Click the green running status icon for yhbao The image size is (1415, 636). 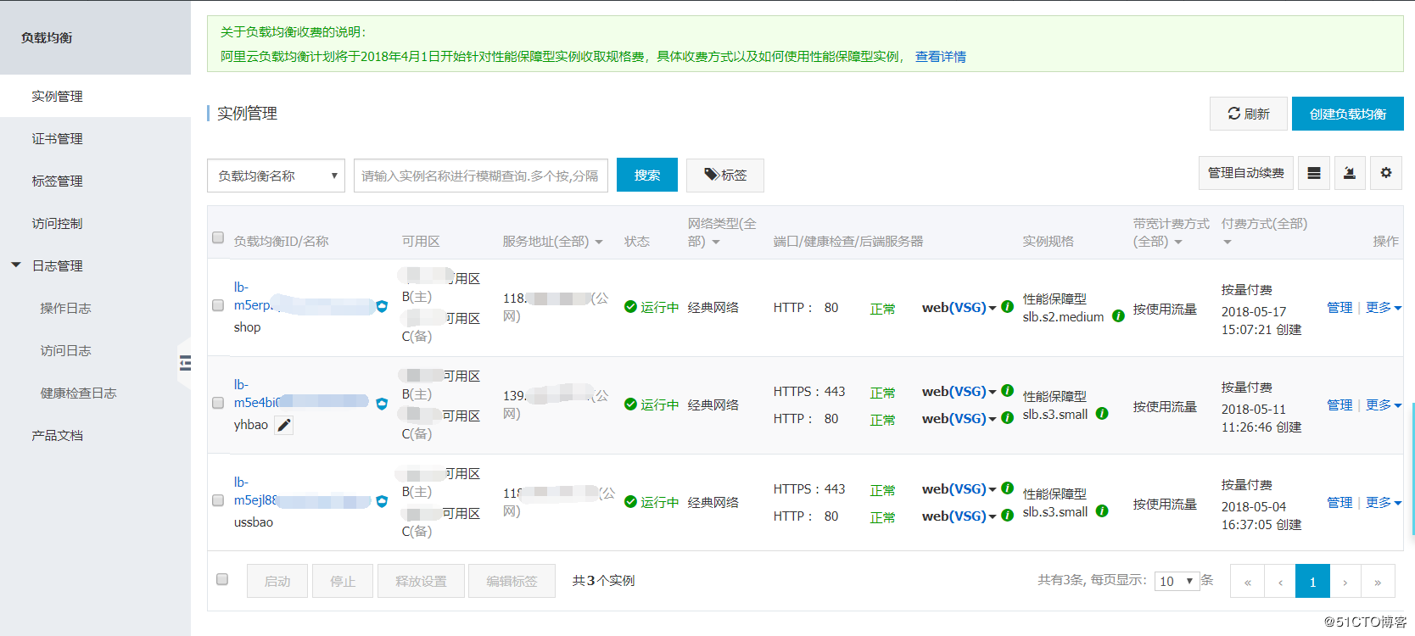[x=630, y=404]
